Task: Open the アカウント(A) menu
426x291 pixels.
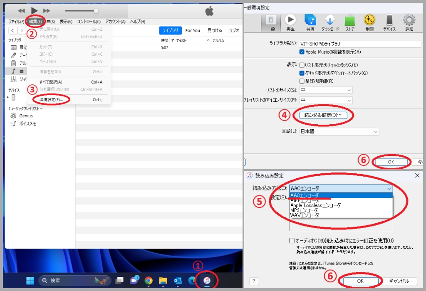Action: [x=116, y=22]
